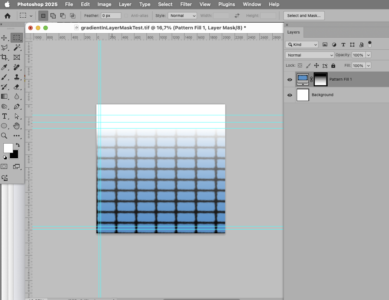Choose the Zoom tool
The width and height of the screenshot is (389, 300).
[5, 136]
